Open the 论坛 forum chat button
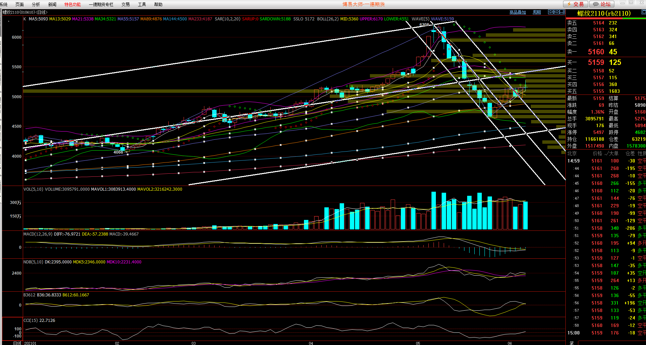This screenshot has width=646, height=345. pyautogui.click(x=601, y=4)
